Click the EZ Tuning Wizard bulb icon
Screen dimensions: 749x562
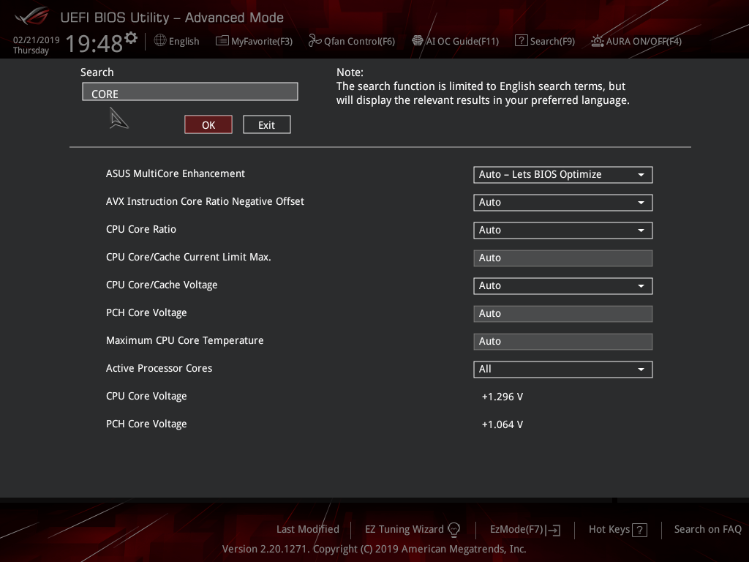[x=453, y=530]
